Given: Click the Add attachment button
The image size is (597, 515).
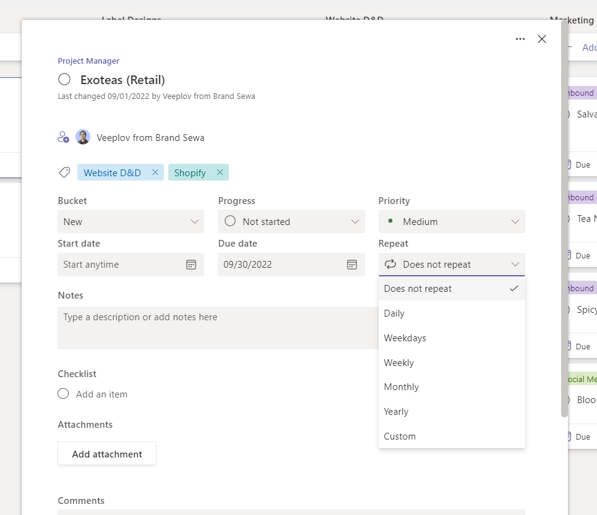Looking at the screenshot, I should (x=107, y=454).
